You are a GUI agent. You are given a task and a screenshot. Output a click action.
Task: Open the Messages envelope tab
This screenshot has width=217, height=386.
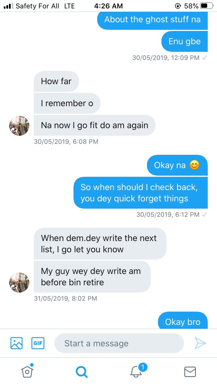(x=190, y=372)
